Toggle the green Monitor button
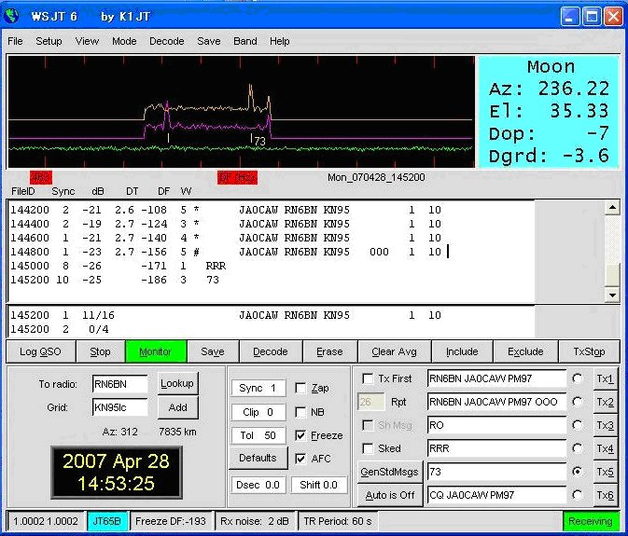 [156, 351]
